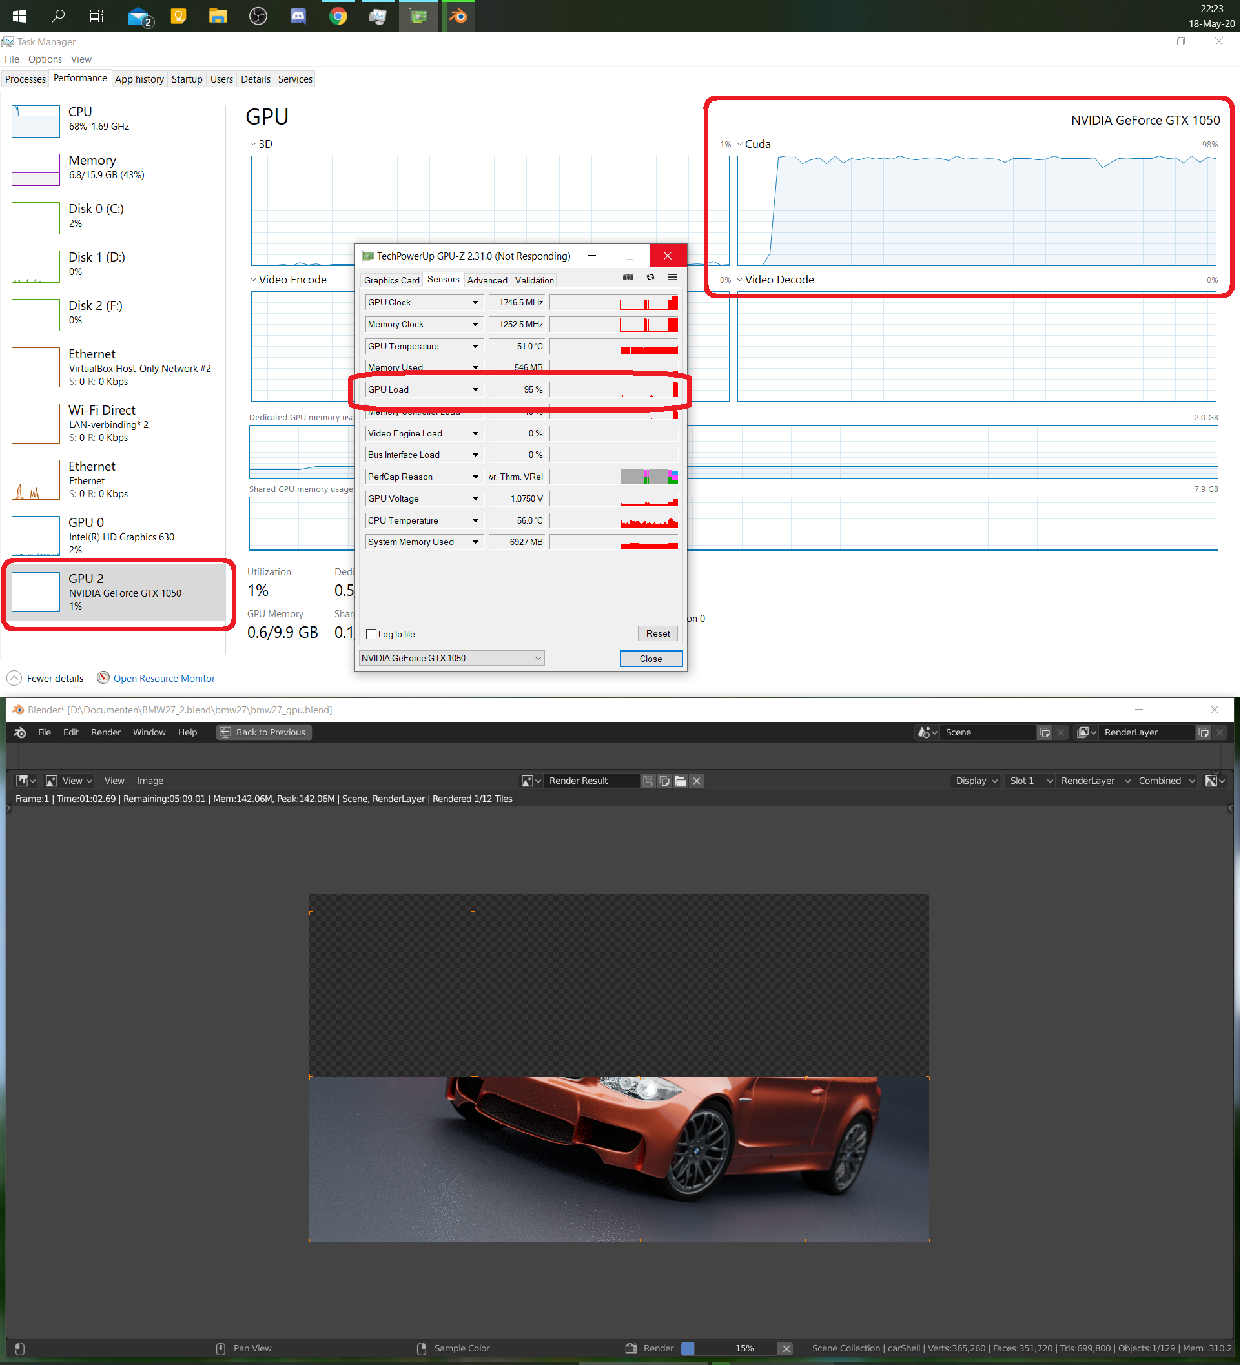Select GPU 2 NVIDIA GeForce GTX 1050

point(115,593)
